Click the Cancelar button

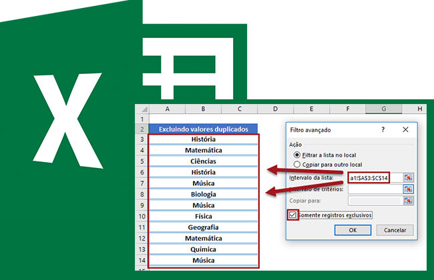pyautogui.click(x=395, y=230)
